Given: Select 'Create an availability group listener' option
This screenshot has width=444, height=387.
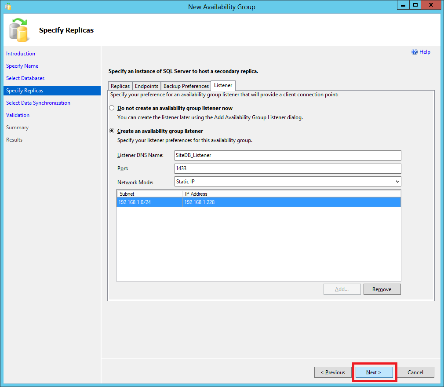Looking at the screenshot, I should [112, 131].
